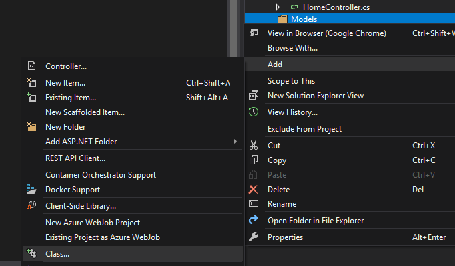This screenshot has width=455, height=266.
Task: Click the View History clock icon
Action: click(254, 112)
